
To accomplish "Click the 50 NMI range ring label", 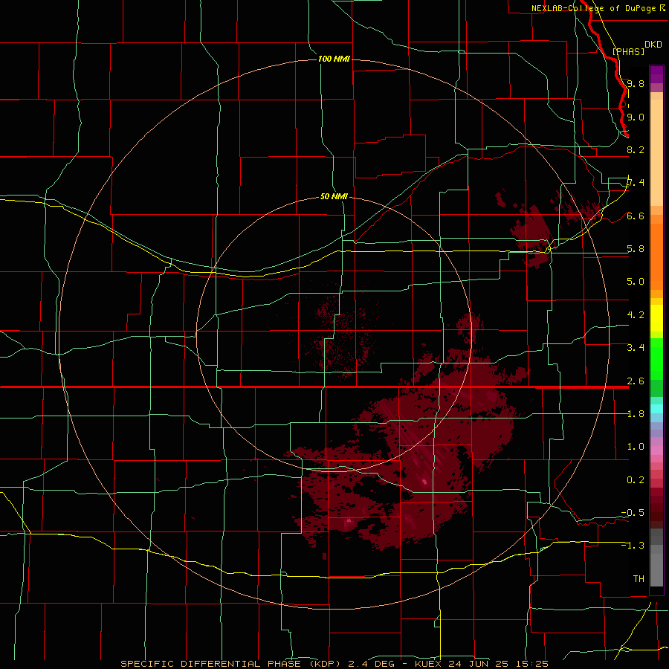I will pos(334,197).
